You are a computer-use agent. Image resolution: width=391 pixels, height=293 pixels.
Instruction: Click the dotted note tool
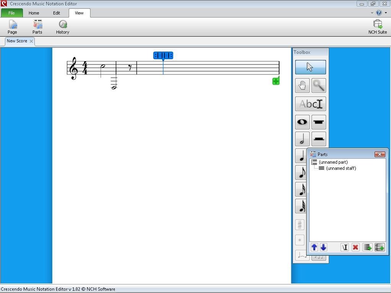(300, 240)
